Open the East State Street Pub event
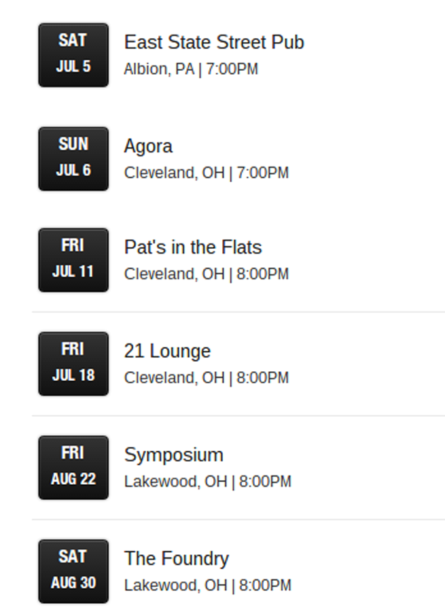This screenshot has width=445, height=612. (x=213, y=42)
